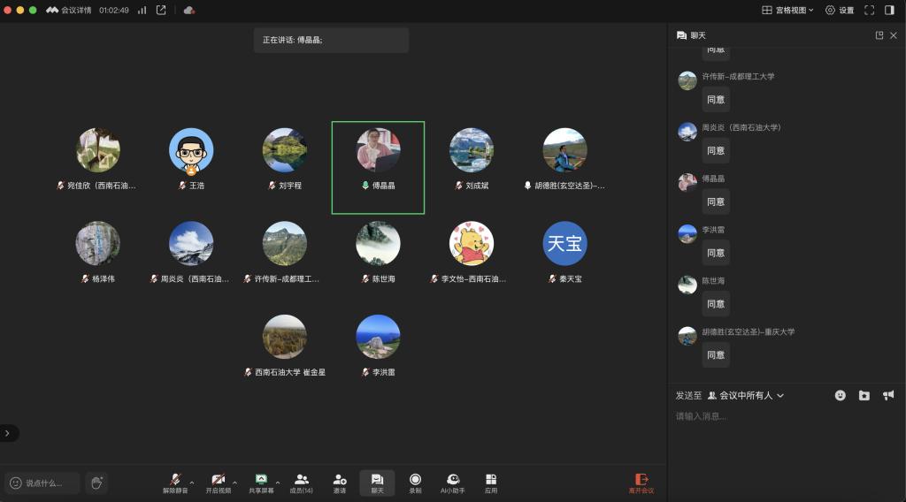Toggle the right sidebar panel icon
This screenshot has height=502, width=906.
coord(889,10)
